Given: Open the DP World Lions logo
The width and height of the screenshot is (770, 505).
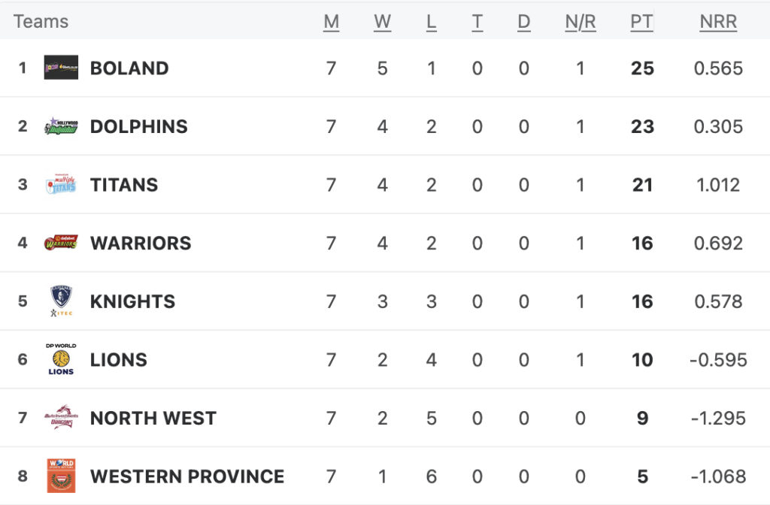Looking at the screenshot, I should 61,359.
